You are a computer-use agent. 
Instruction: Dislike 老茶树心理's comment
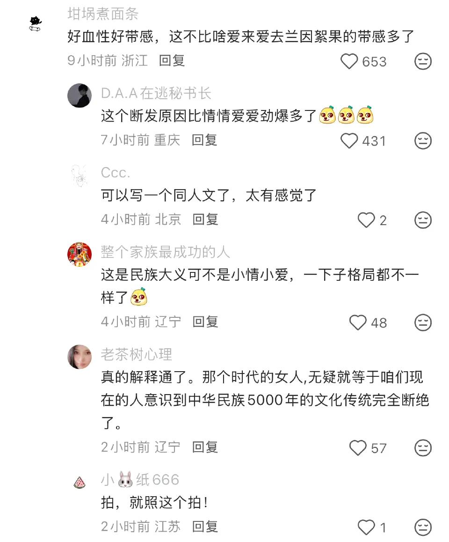[x=423, y=448]
